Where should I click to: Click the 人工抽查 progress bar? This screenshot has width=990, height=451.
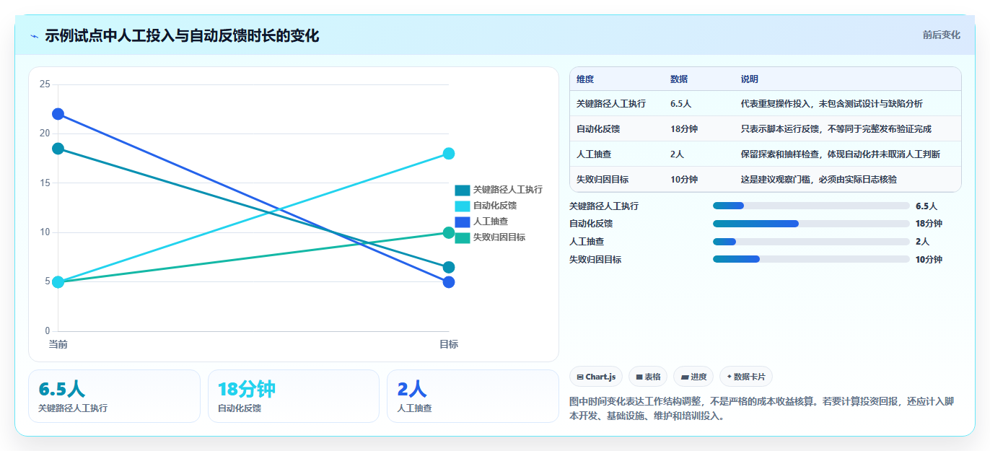click(811, 242)
